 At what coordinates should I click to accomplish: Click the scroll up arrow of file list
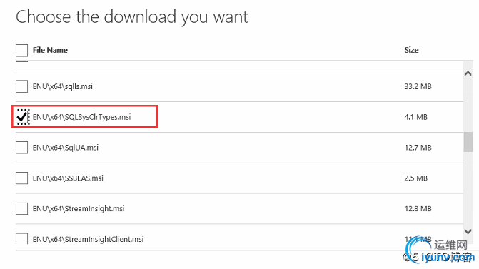(468, 73)
